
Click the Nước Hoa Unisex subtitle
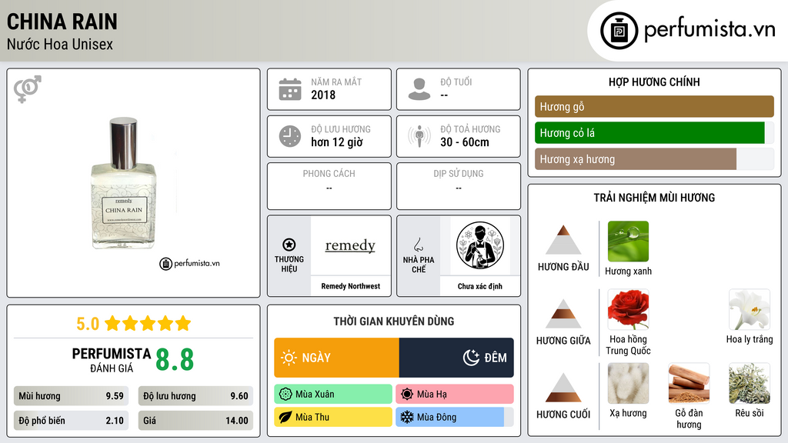coord(60,45)
